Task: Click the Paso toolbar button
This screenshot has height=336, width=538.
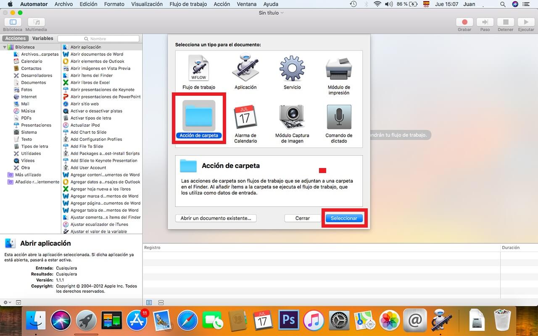Action: (485, 22)
